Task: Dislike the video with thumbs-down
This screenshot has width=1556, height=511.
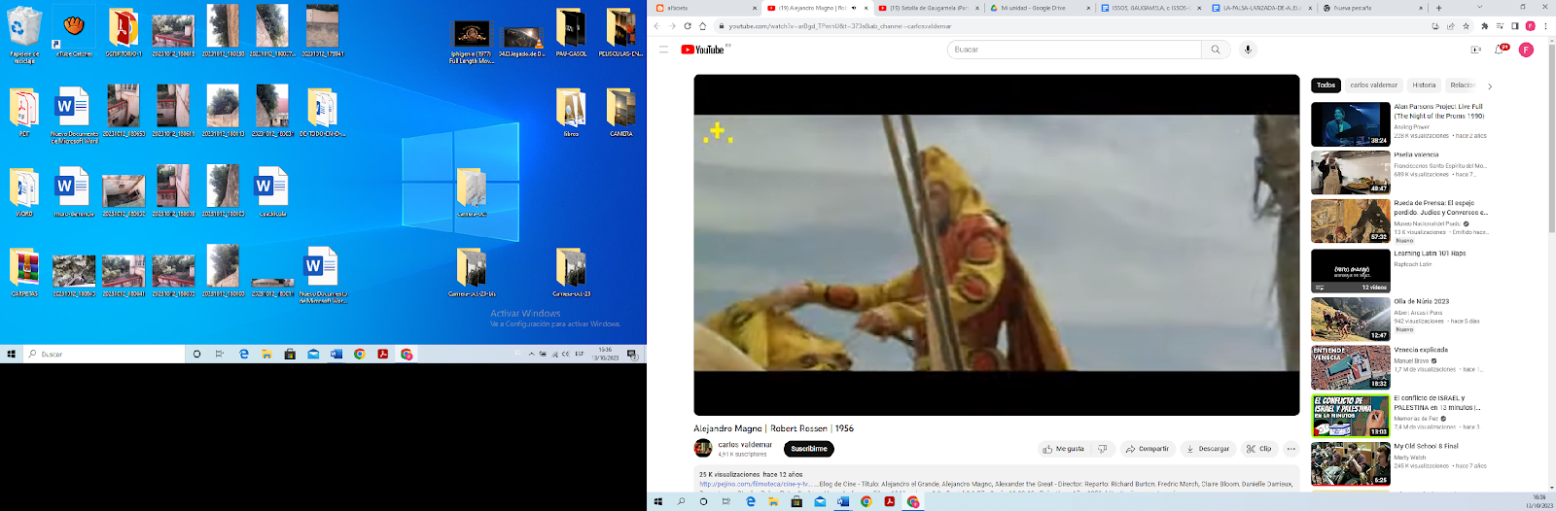Action: pyautogui.click(x=1102, y=449)
